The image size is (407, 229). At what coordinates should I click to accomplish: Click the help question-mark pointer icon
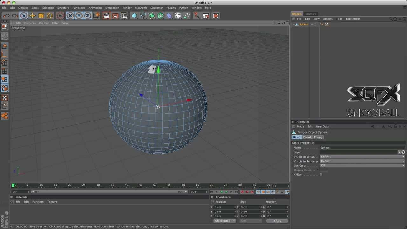(197, 16)
